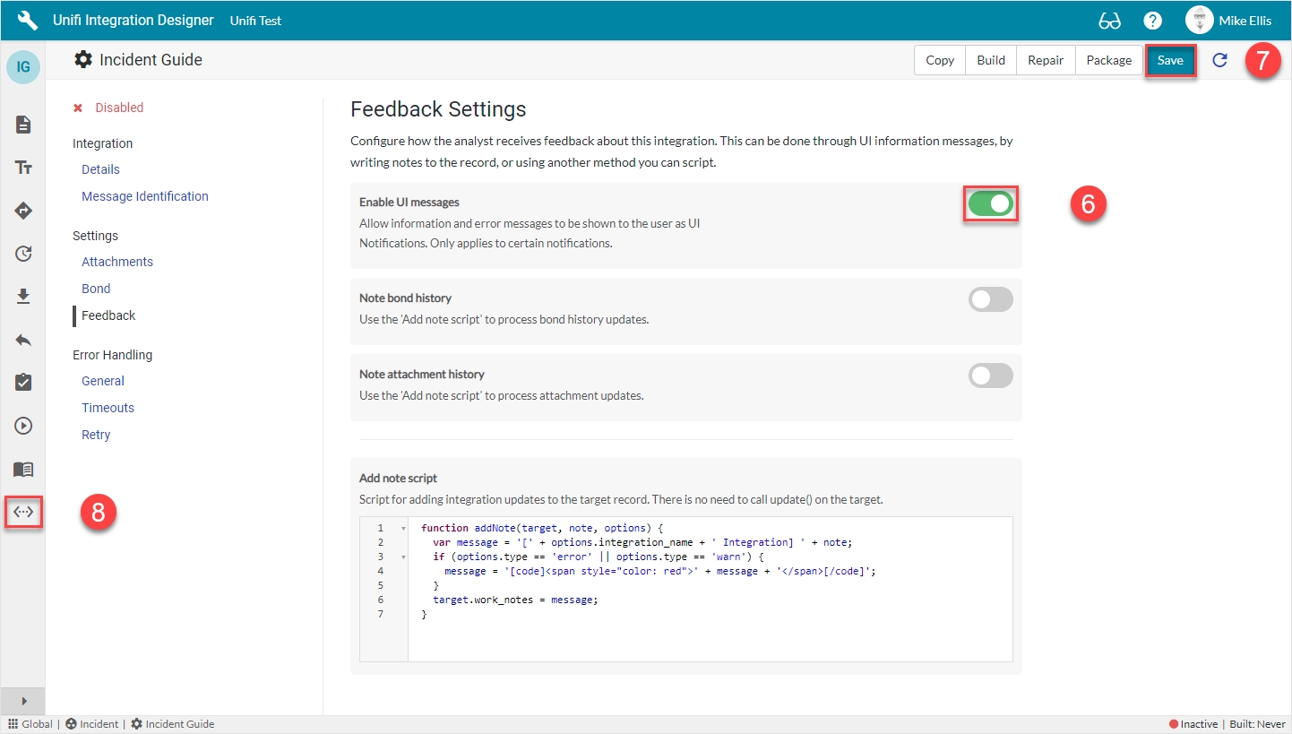Open the help question mark icon
The image size is (1292, 734).
1153,21
